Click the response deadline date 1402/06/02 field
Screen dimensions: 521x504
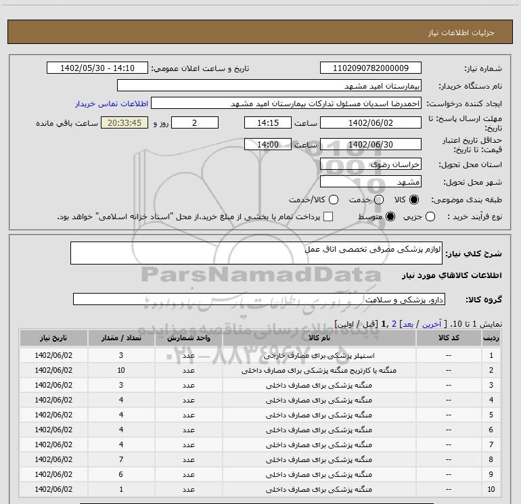click(371, 122)
